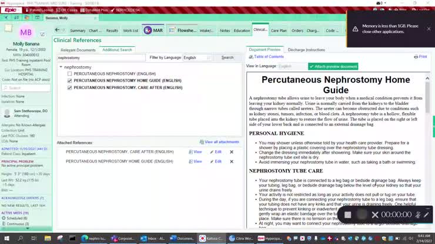Open the Summary activity tab
Viewport: 435px width, 244px height.
pos(78,30)
